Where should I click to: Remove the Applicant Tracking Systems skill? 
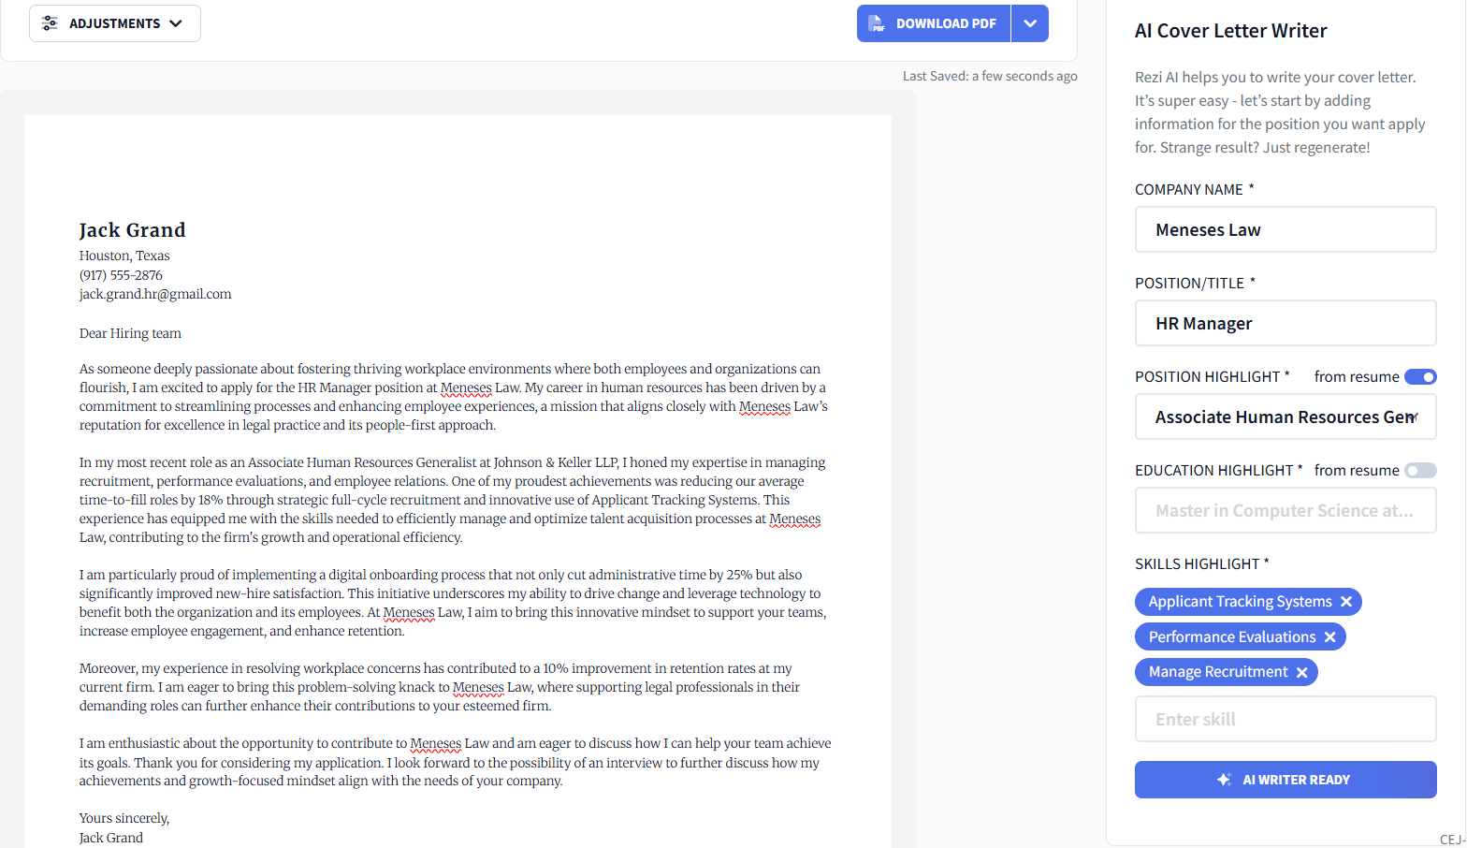pos(1346,602)
